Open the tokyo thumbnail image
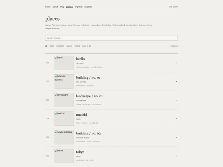 [x=64, y=156]
